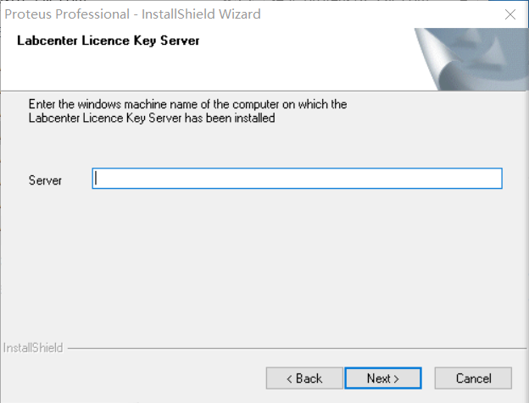Focus the Server name text field
The height and width of the screenshot is (403, 529).
click(297, 179)
